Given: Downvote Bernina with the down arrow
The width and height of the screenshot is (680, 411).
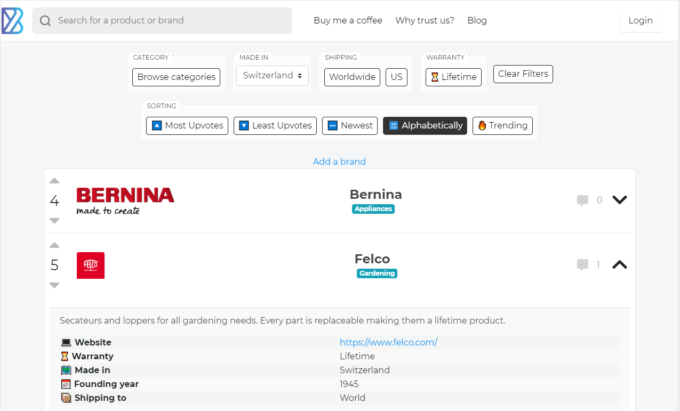Looking at the screenshot, I should pos(54,221).
